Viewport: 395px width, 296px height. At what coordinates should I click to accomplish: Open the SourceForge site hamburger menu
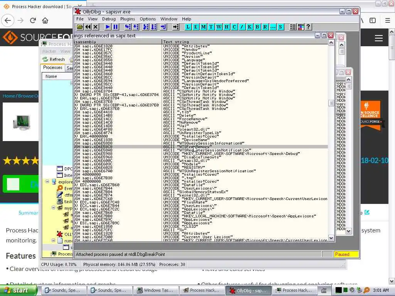[x=379, y=38]
